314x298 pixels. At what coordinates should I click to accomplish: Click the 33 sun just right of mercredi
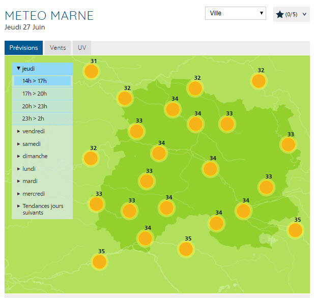97,204
